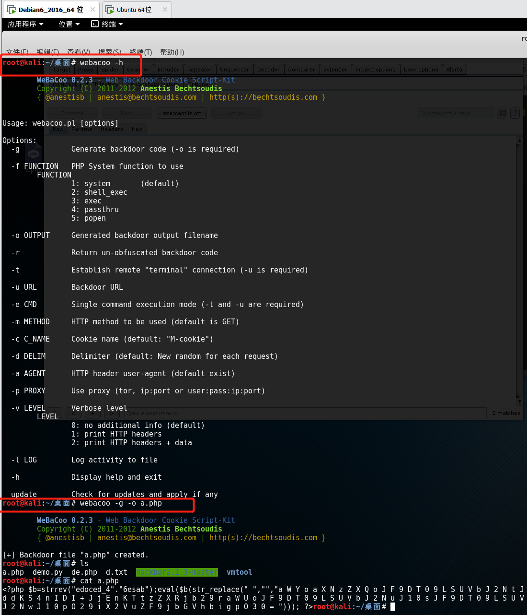Click demo.py in the ls output

pos(47,572)
